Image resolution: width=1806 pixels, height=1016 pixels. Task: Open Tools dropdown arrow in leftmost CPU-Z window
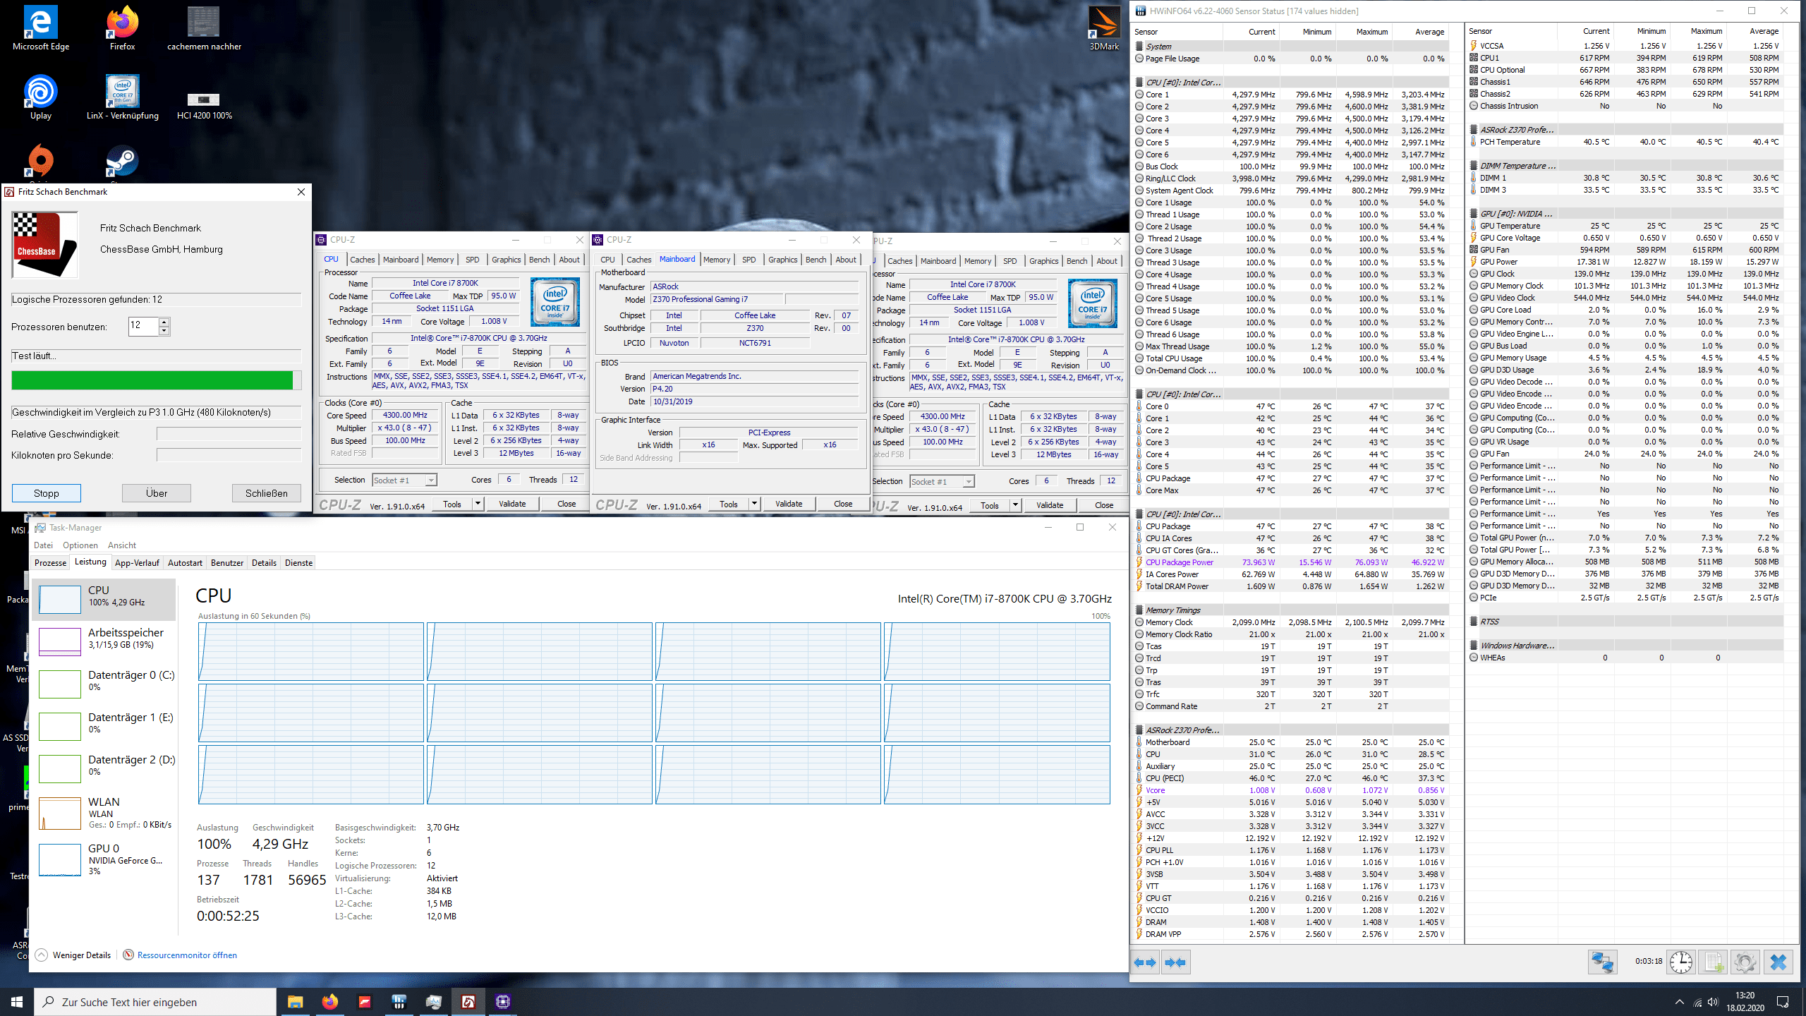478,504
